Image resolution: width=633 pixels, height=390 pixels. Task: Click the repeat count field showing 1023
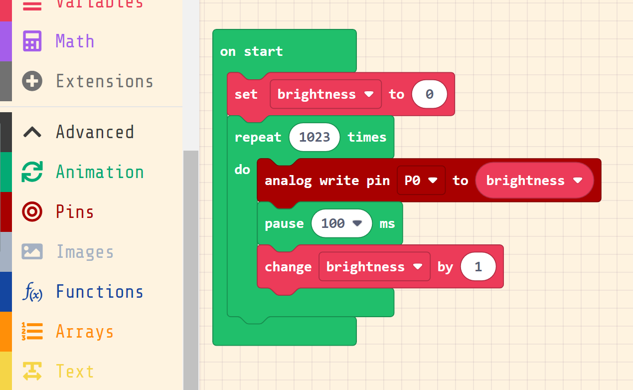tap(314, 137)
